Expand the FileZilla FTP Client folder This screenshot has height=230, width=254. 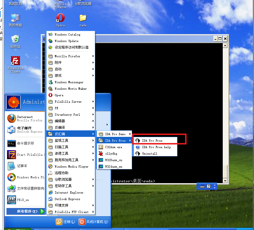pos(71,212)
